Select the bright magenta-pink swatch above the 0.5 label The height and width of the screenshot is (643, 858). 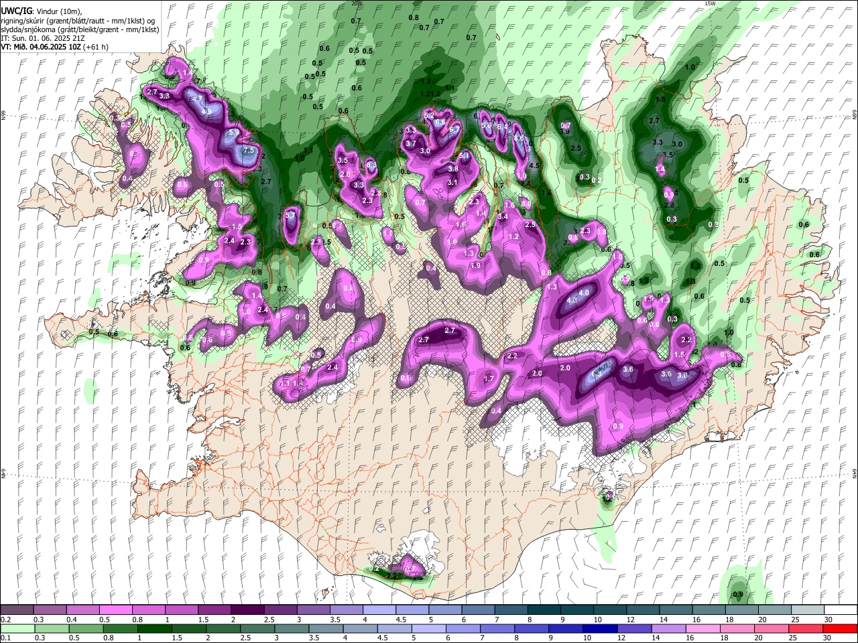(x=116, y=610)
